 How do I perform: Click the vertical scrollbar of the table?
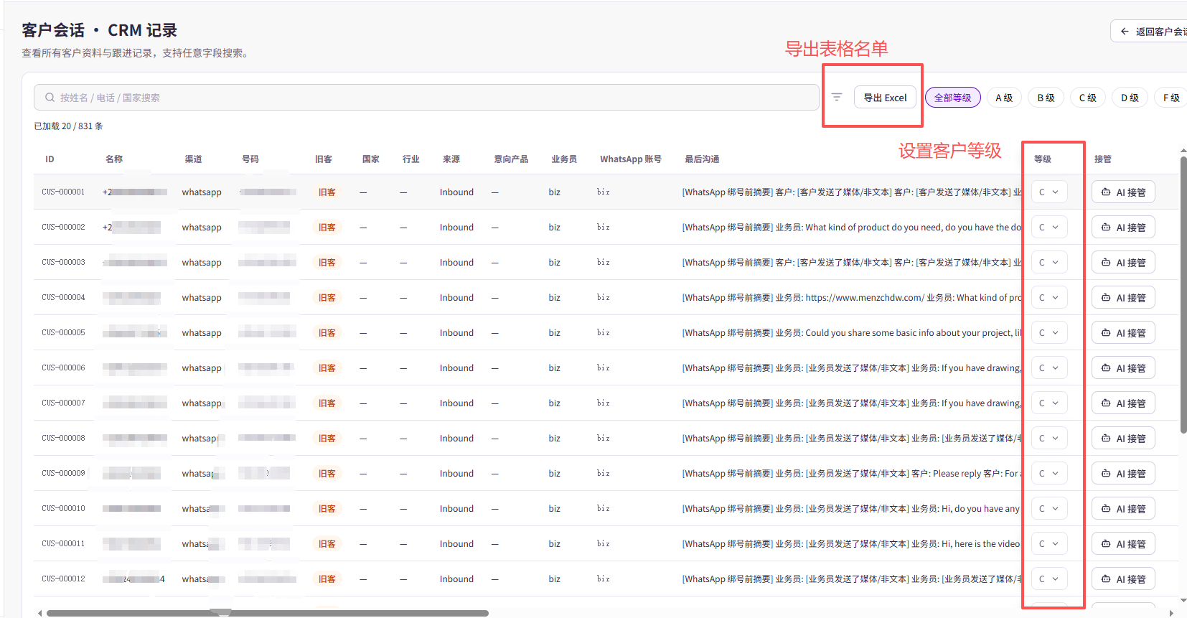pos(1183,294)
